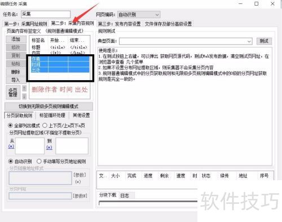Image resolution: width=282 pixels, height=222 pixels.
Task: Go to 第三步:发布内容设置 tab
Action: tap(120, 24)
